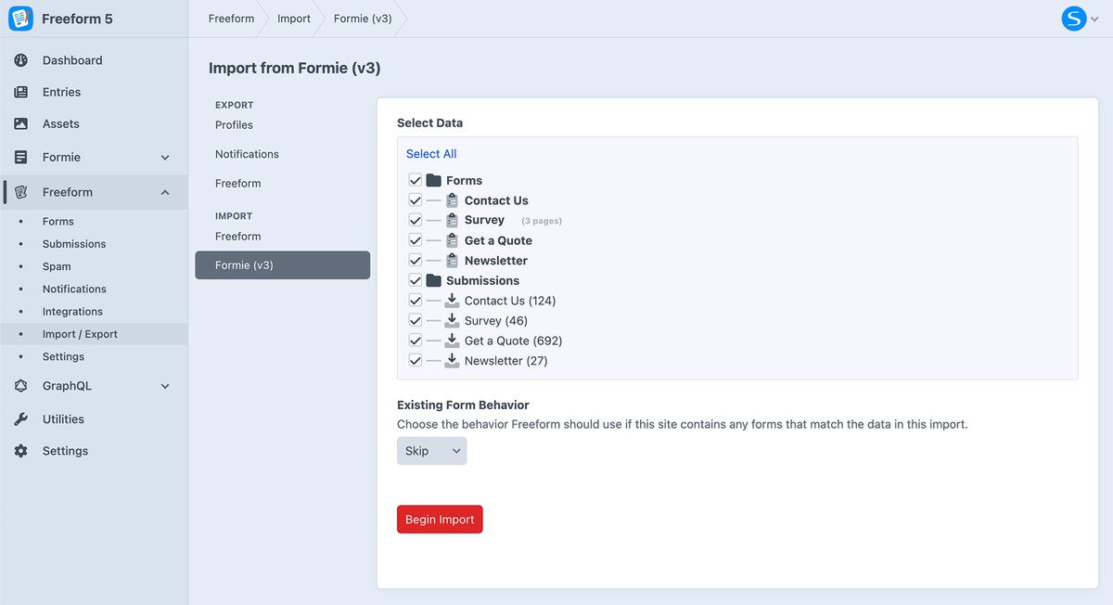The image size is (1113, 605).
Task: Uncheck the Submissions folder checkbox
Action: (416, 280)
